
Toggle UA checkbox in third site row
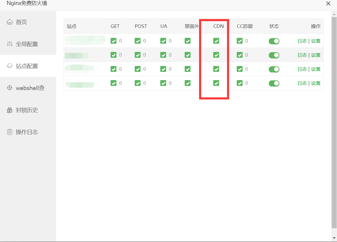tap(163, 69)
